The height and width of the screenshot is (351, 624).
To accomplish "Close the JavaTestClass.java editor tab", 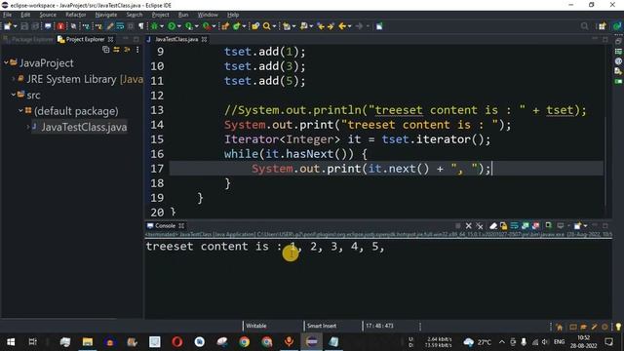I will pyautogui.click(x=204, y=39).
